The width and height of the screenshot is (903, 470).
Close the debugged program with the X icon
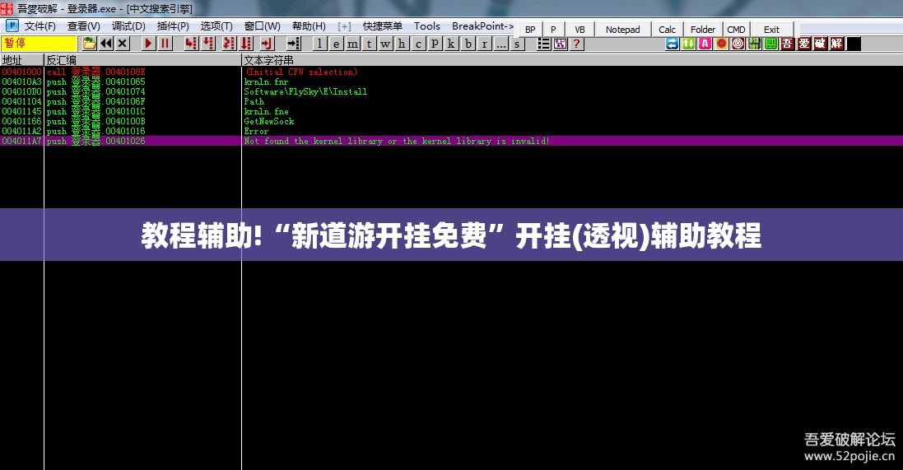[x=122, y=44]
